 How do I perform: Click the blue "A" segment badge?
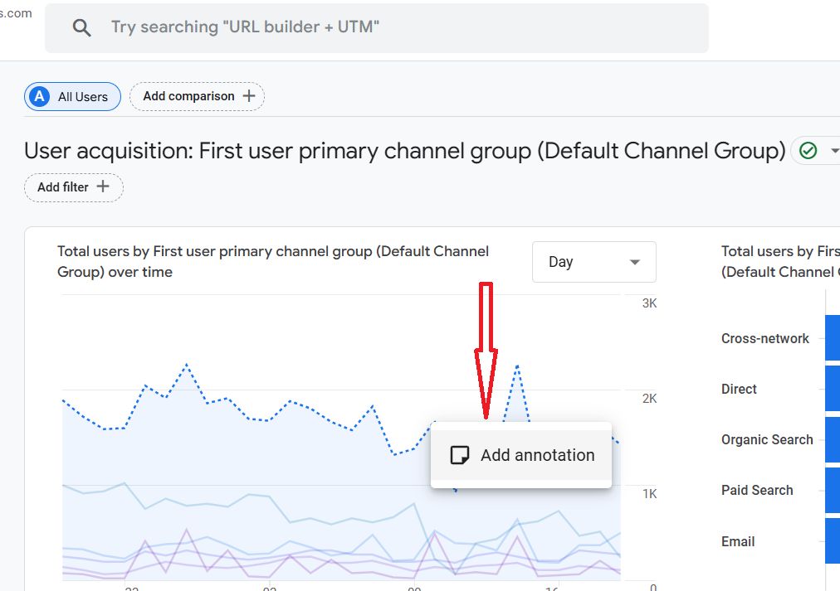[x=39, y=97]
